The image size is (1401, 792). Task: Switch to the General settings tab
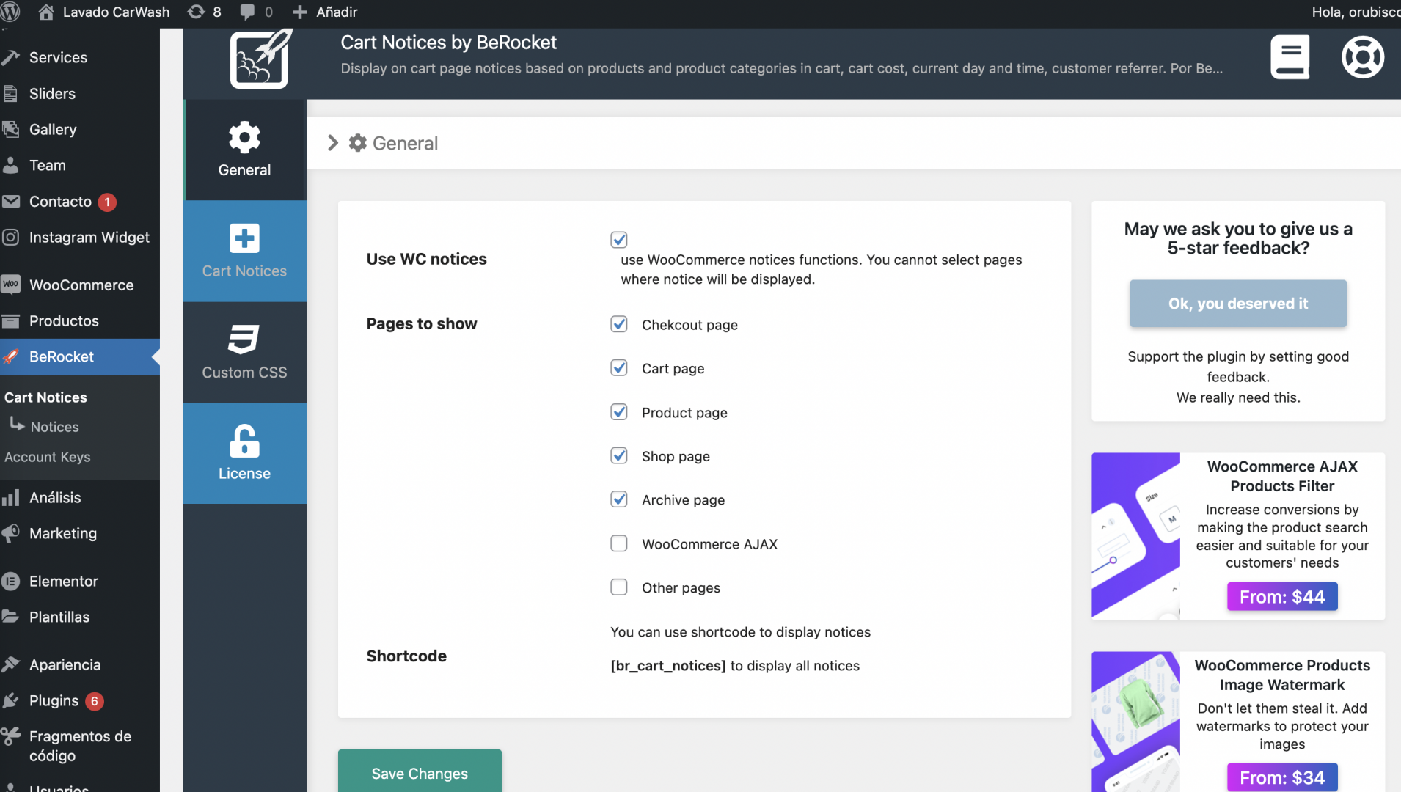click(244, 150)
